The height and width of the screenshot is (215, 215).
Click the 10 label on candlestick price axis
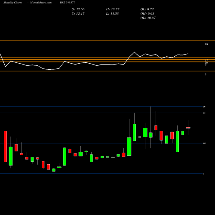pos(204,143)
